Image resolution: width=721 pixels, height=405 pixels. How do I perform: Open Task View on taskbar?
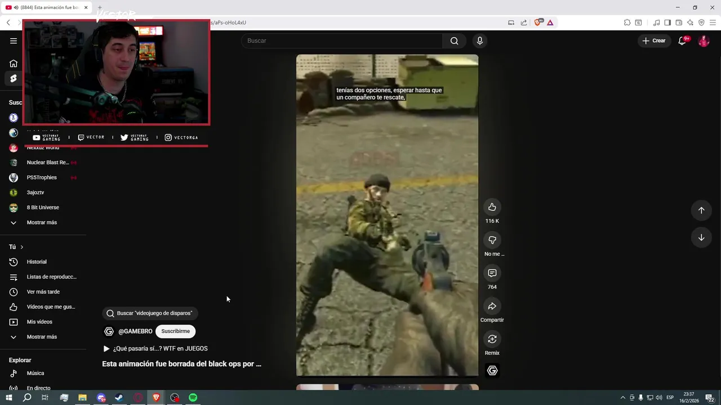(45, 398)
